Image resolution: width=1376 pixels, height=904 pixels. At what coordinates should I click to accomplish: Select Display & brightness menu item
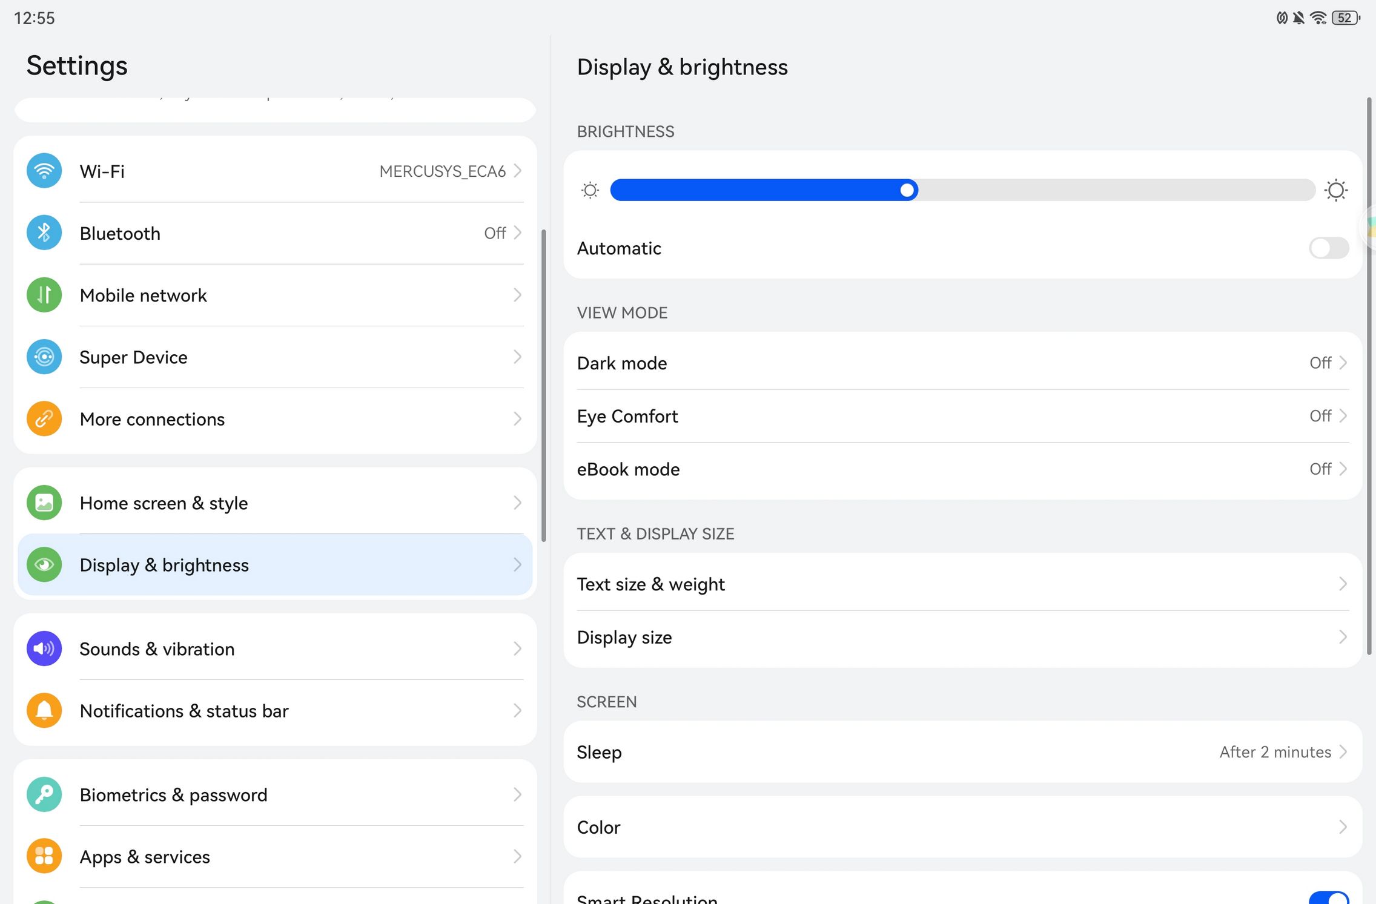(x=275, y=566)
